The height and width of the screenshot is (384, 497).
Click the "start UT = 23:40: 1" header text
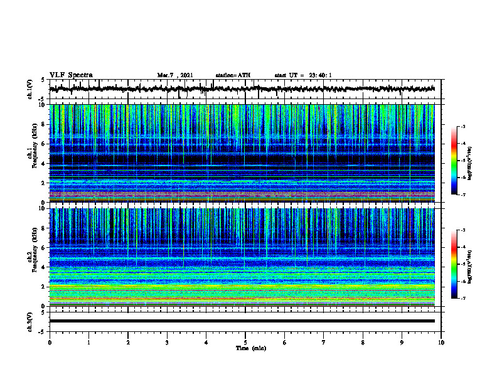point(303,75)
